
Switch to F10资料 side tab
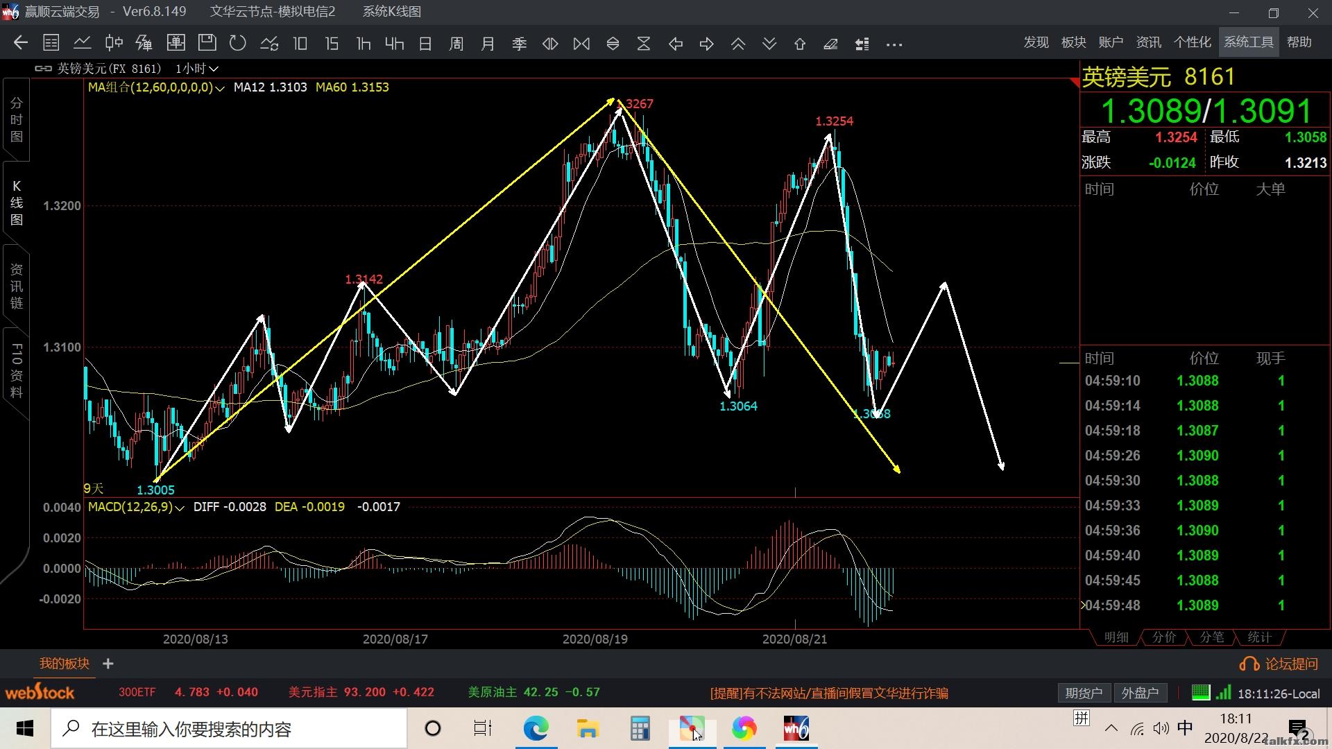(x=17, y=370)
